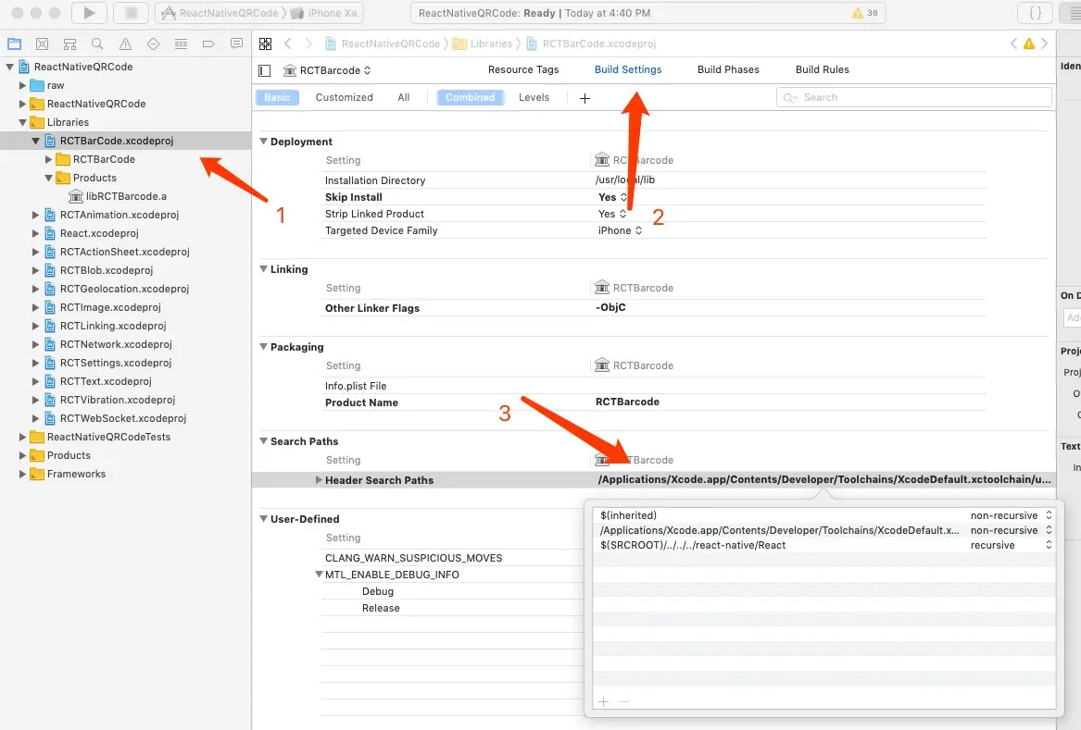Switch to the Build Phases tab

(x=727, y=69)
